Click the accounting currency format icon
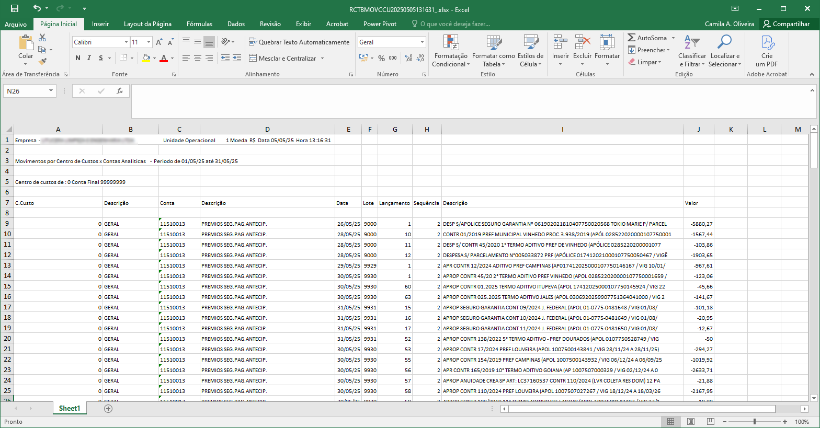The image size is (820, 428). [363, 58]
